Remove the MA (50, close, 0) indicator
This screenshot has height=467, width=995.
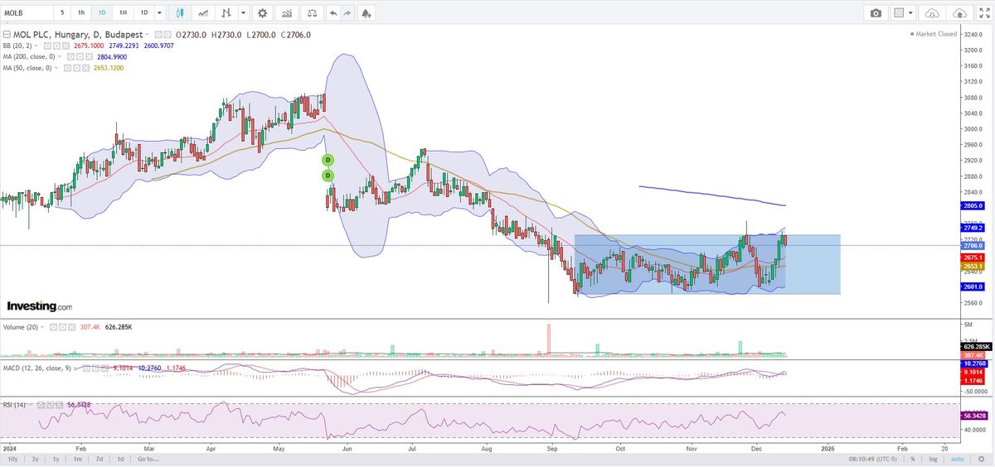[x=85, y=68]
